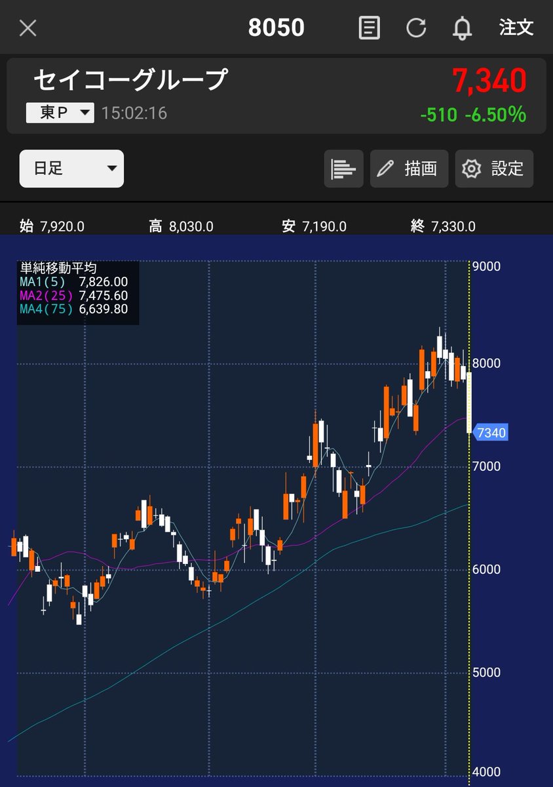Tap the low price 安 7,190.0
This screenshot has width=553, height=787.
coord(314,227)
